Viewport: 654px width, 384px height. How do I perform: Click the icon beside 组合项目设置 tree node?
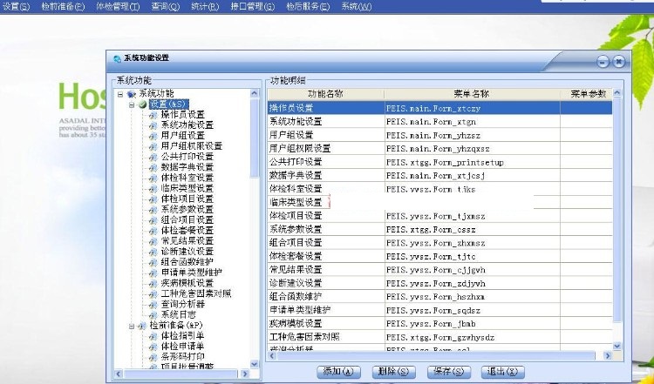point(153,220)
